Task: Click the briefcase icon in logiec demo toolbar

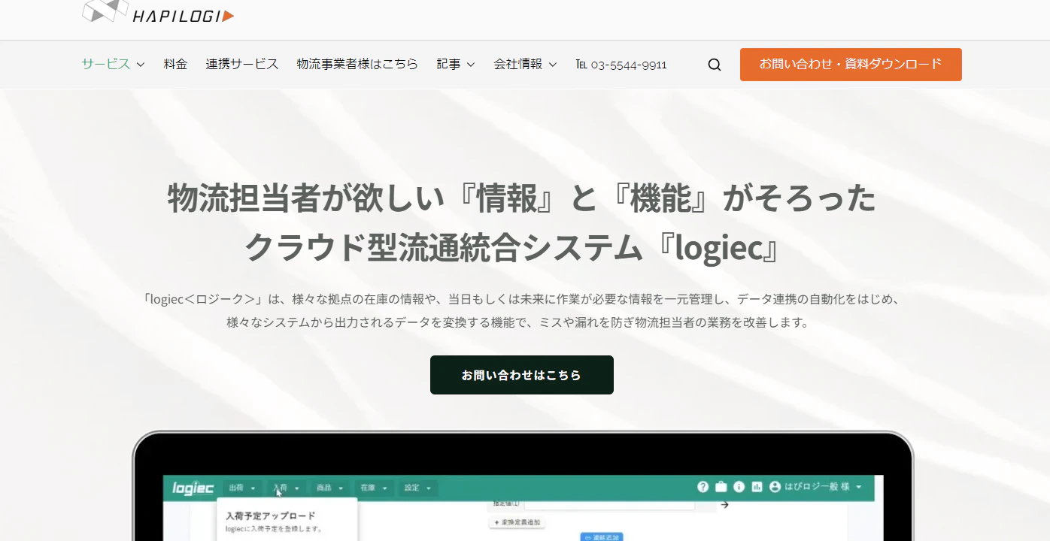Action: click(x=721, y=487)
